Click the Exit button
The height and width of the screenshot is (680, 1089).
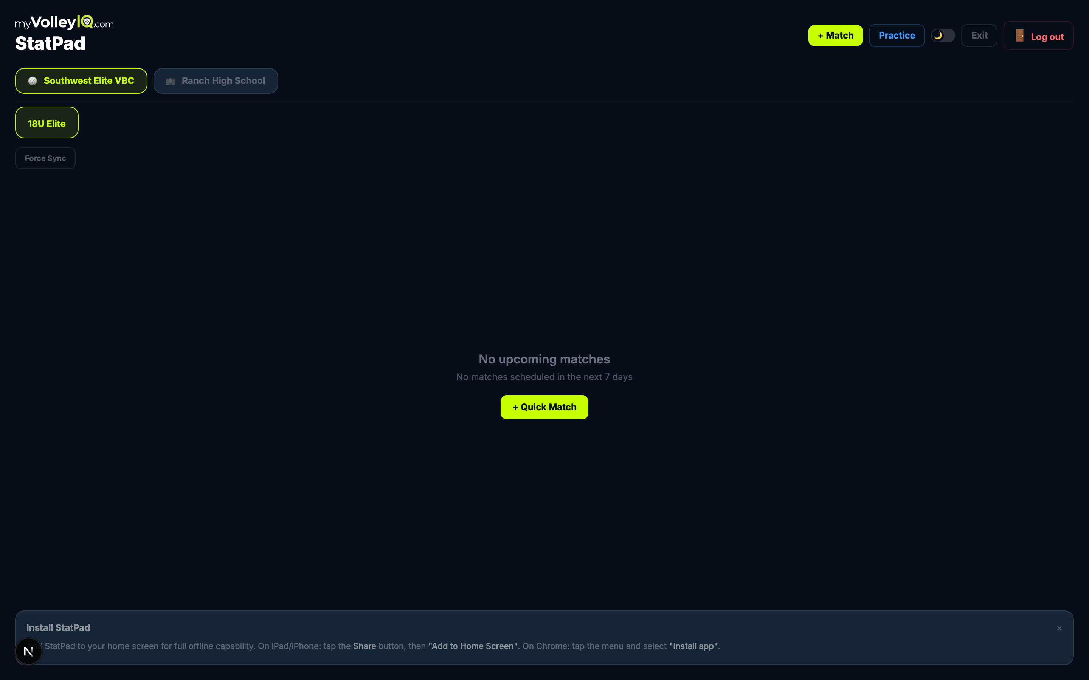(x=979, y=36)
